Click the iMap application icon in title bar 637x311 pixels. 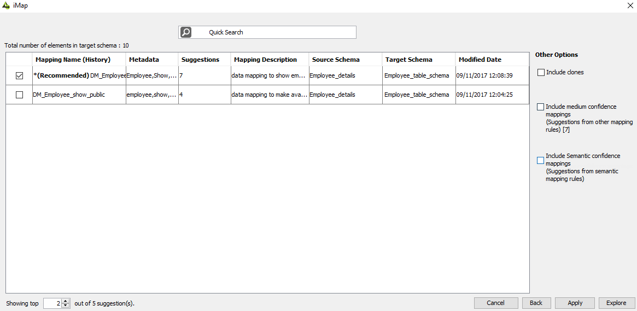tap(5, 5)
